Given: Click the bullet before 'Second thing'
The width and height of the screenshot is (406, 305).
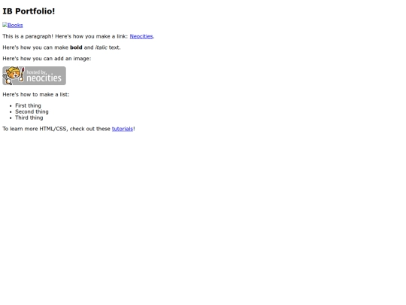Looking at the screenshot, I should tap(11, 111).
